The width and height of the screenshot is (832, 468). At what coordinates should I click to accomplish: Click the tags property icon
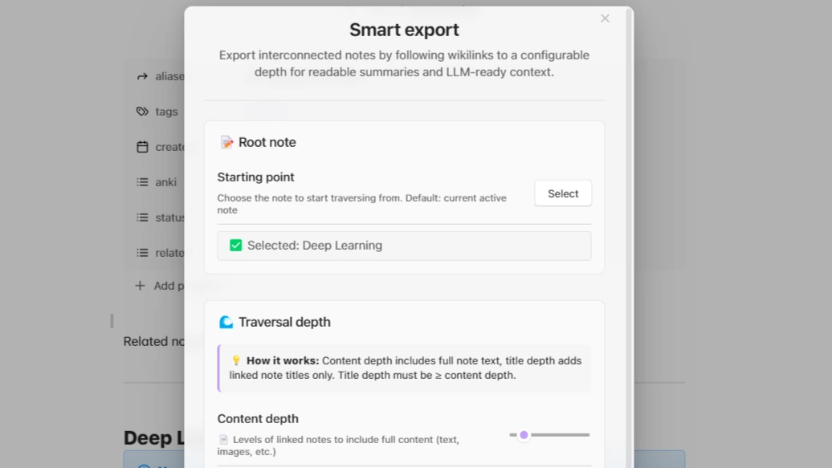pyautogui.click(x=141, y=111)
